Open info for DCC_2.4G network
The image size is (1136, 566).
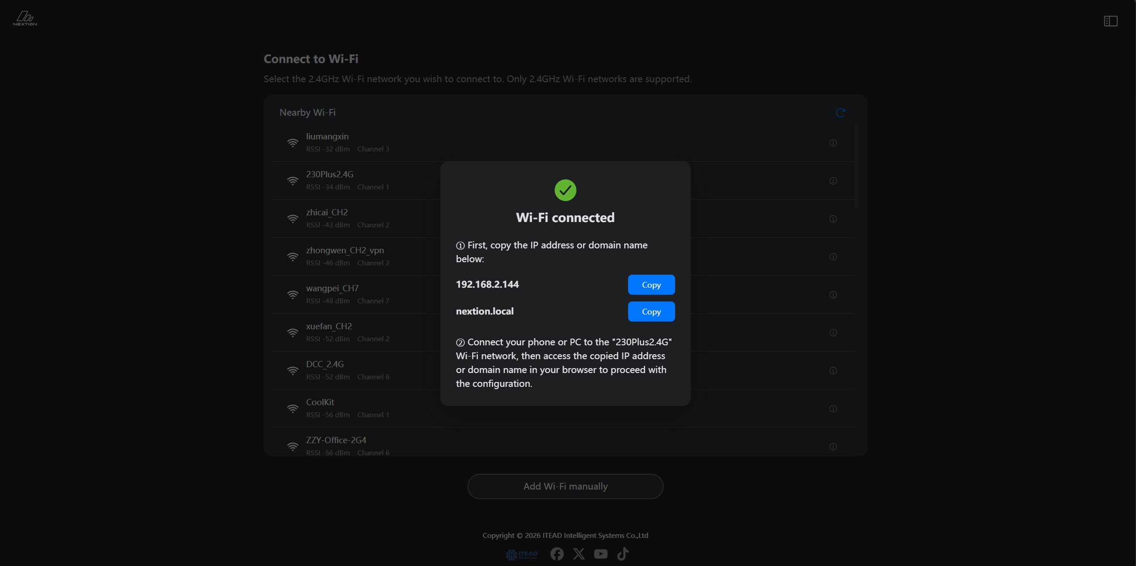[x=833, y=371]
